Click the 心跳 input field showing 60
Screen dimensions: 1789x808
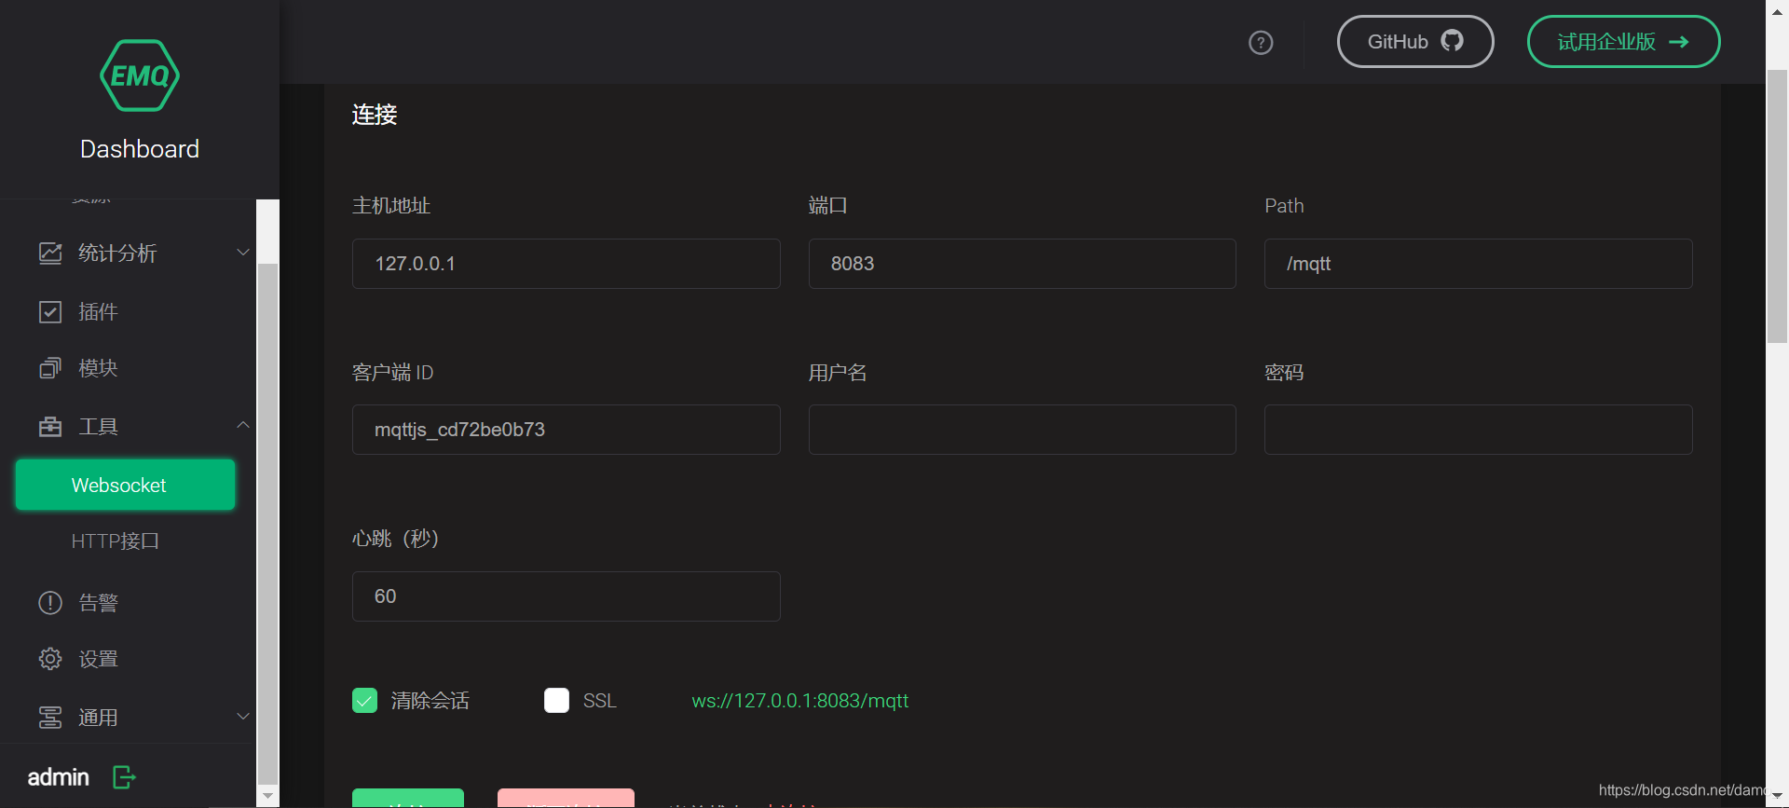pyautogui.click(x=567, y=596)
